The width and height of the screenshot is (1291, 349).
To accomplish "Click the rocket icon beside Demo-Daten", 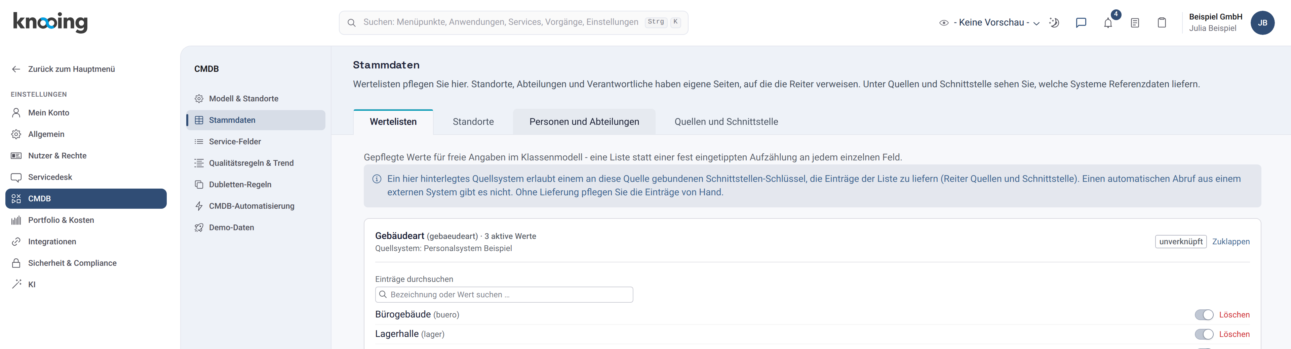I will click(199, 228).
